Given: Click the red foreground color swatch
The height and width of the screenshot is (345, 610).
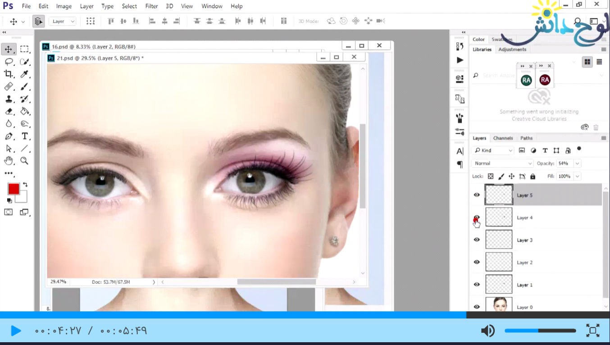Looking at the screenshot, I should [x=14, y=189].
